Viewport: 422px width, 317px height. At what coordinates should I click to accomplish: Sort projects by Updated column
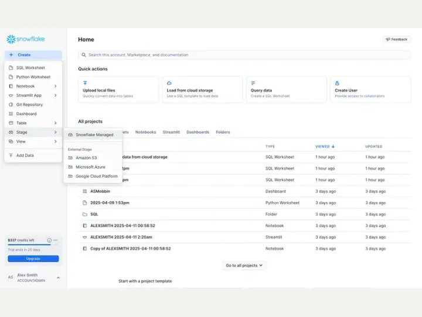[373, 146]
